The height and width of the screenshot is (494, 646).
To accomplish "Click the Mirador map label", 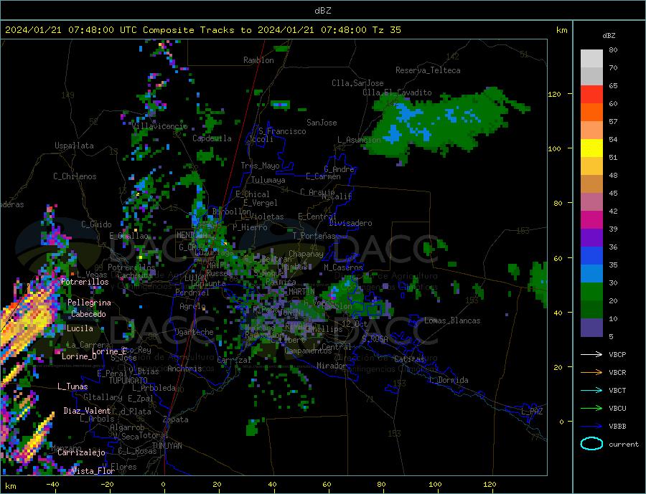I will 331,366.
